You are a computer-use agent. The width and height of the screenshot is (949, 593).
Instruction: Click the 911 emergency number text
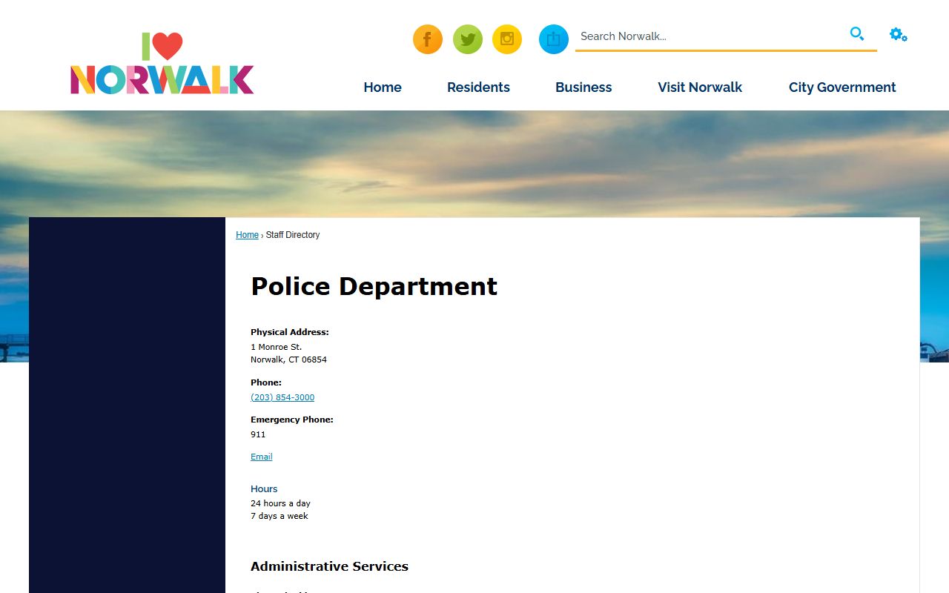(258, 434)
